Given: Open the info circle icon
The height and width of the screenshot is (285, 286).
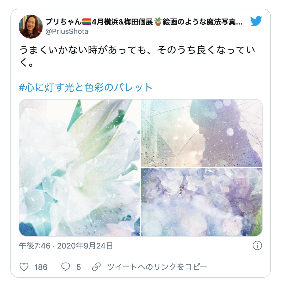Looking at the screenshot, I should 257,246.
